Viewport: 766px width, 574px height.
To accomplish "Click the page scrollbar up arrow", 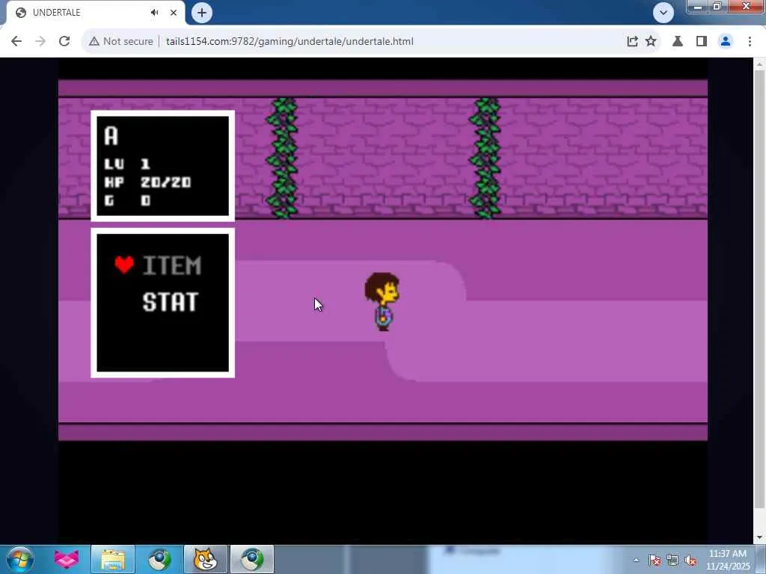I will [759, 64].
